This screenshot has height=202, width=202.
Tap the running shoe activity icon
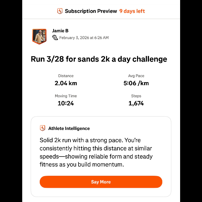(55, 38)
